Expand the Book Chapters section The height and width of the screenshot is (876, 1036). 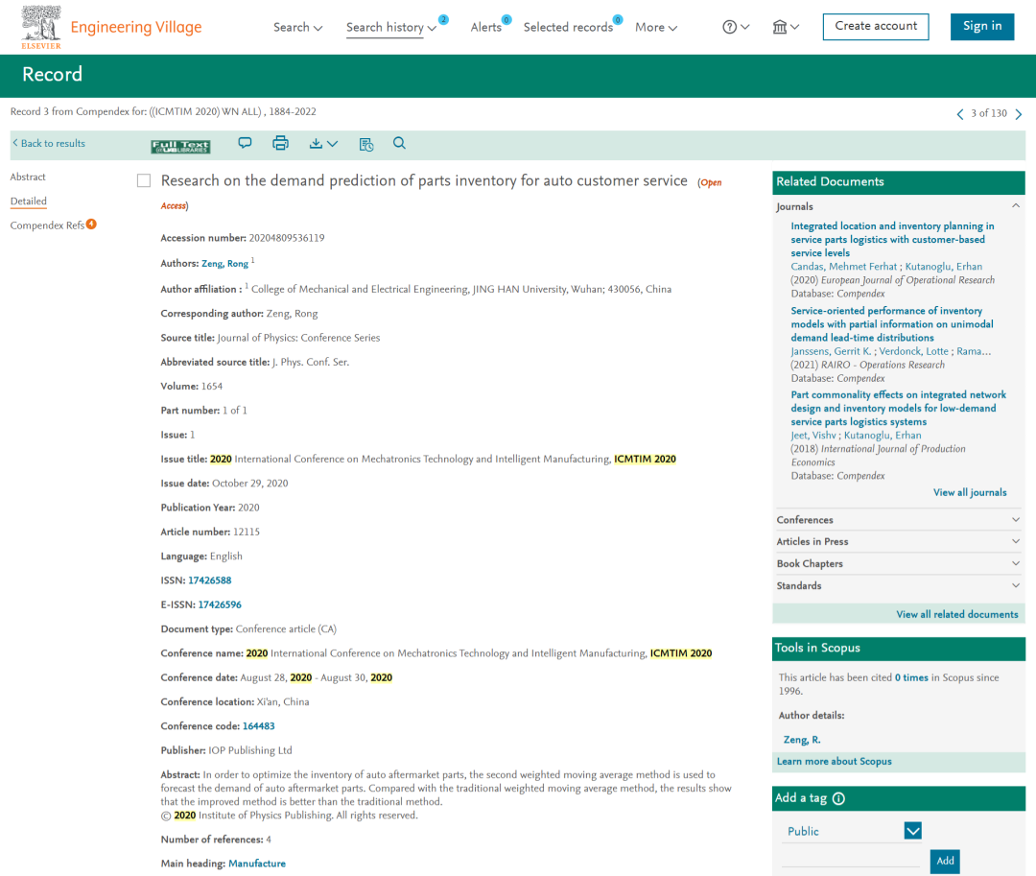click(x=1016, y=563)
